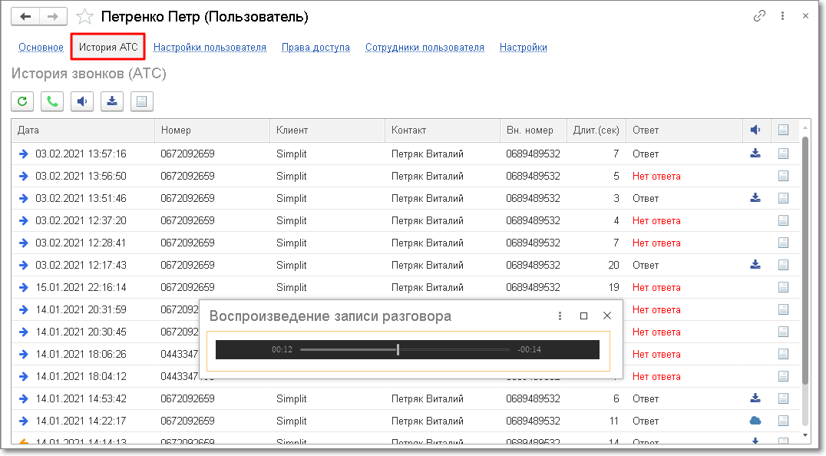Click the speaker play recording toolbar button

tap(82, 101)
